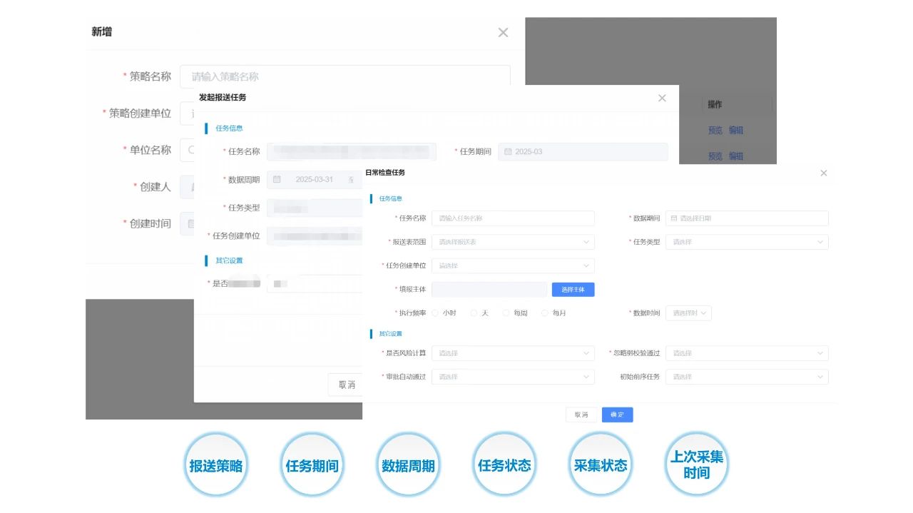The image size is (913, 513).
Task: Open the 报送表范围 dropdown
Action: [513, 242]
